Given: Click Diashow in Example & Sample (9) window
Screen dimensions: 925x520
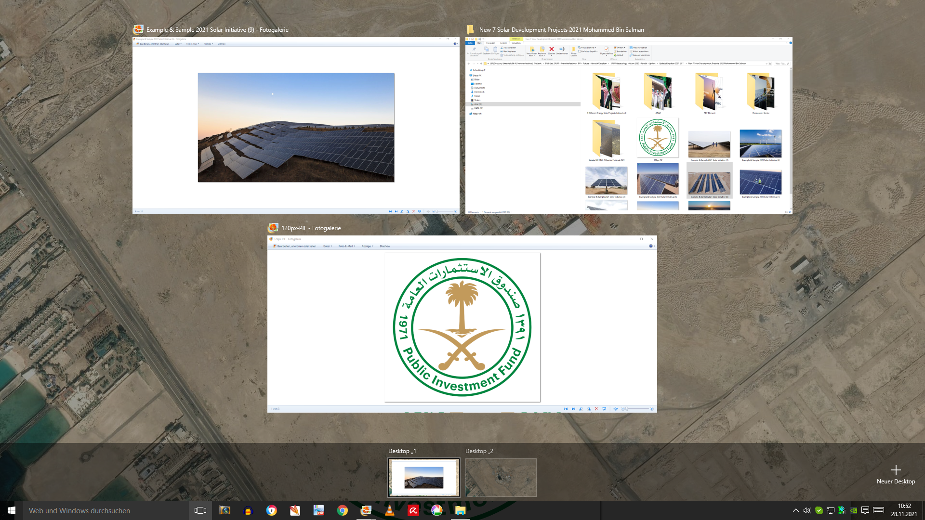Looking at the screenshot, I should [x=222, y=44].
